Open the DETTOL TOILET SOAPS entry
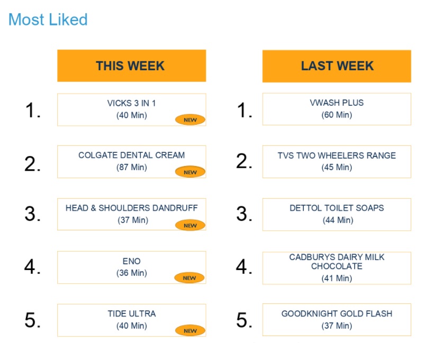This screenshot has width=425, height=343. (337, 208)
